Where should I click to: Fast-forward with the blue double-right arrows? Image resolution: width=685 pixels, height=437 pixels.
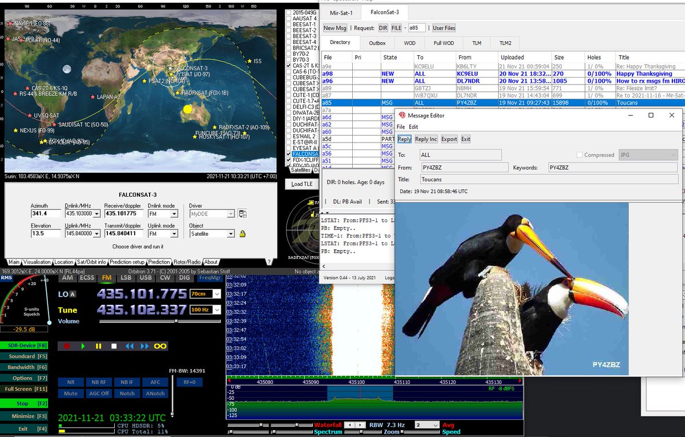point(144,346)
